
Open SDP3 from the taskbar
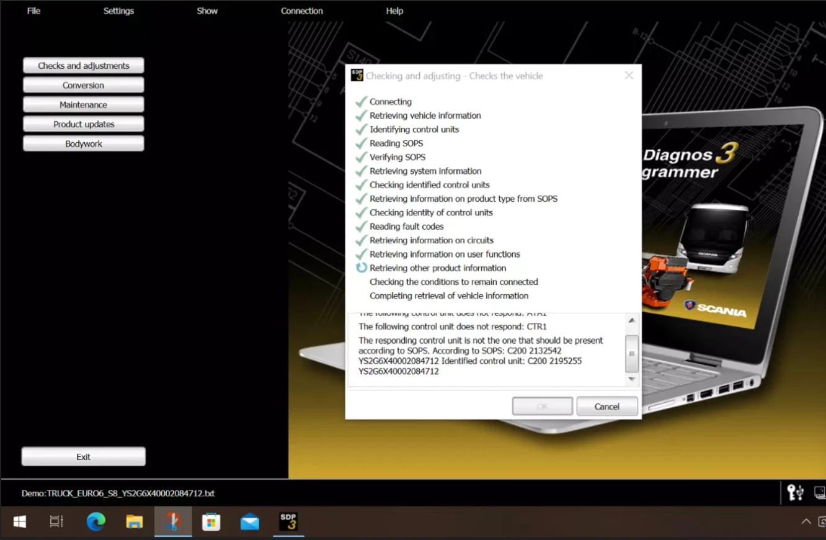click(288, 521)
